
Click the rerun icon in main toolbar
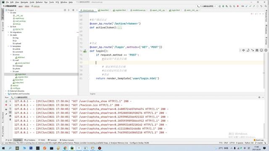pos(219,6)
